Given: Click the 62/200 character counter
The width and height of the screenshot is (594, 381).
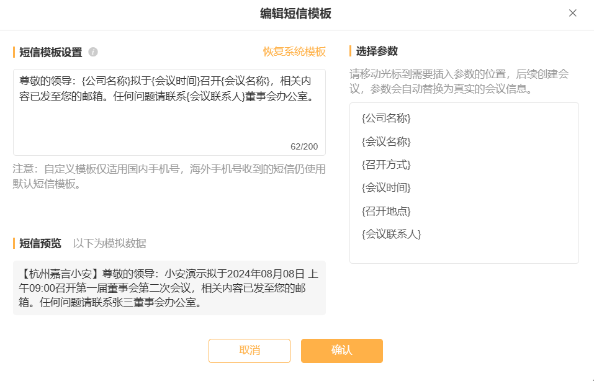Looking at the screenshot, I should pyautogui.click(x=304, y=146).
